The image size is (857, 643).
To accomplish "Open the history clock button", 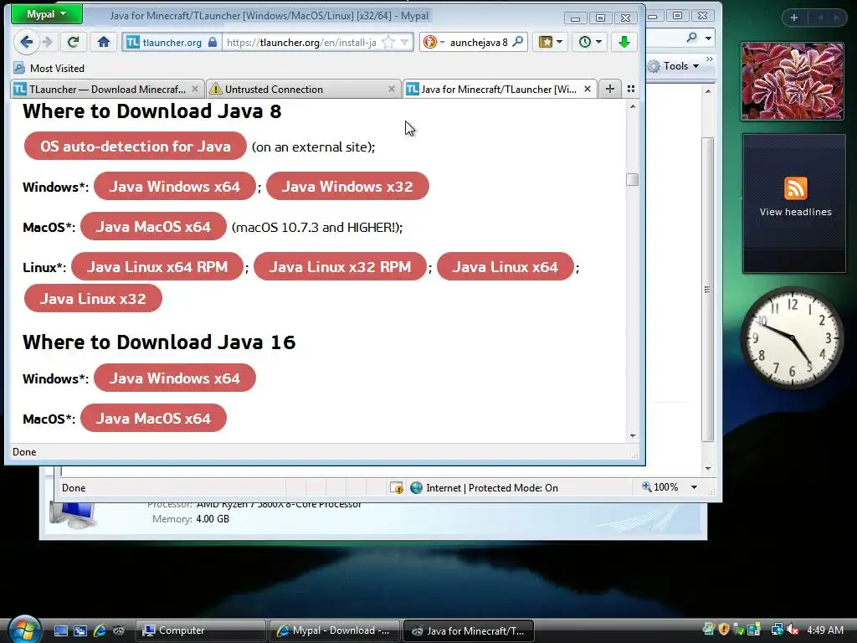I will pyautogui.click(x=589, y=42).
